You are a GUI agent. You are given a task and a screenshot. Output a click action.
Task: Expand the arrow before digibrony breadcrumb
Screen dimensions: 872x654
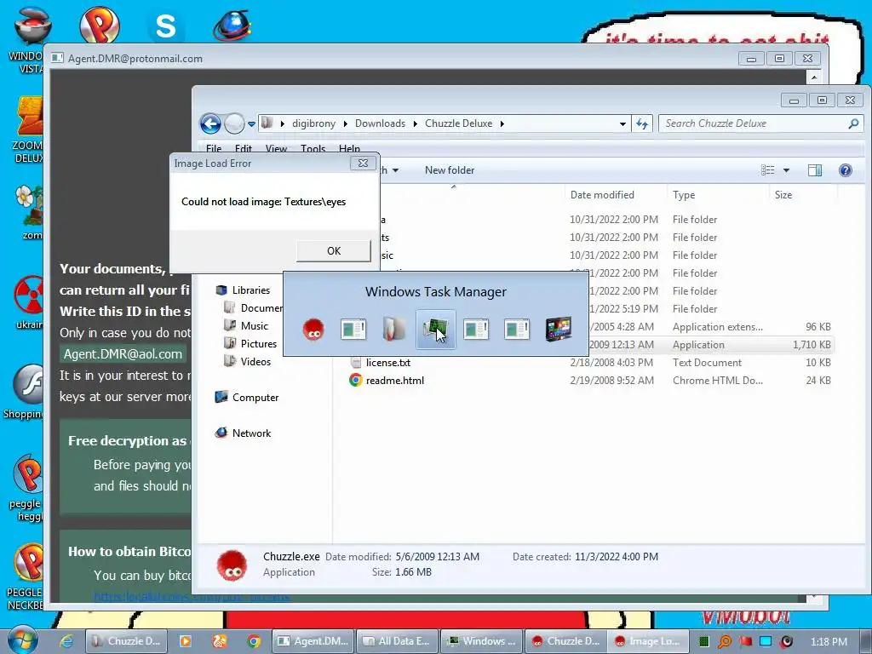[x=283, y=123]
